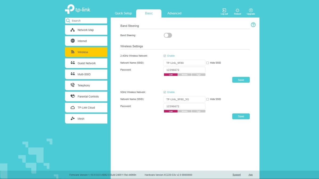This screenshot has width=319, height=179.
Task: Click the Log out label
Action: point(224,14)
